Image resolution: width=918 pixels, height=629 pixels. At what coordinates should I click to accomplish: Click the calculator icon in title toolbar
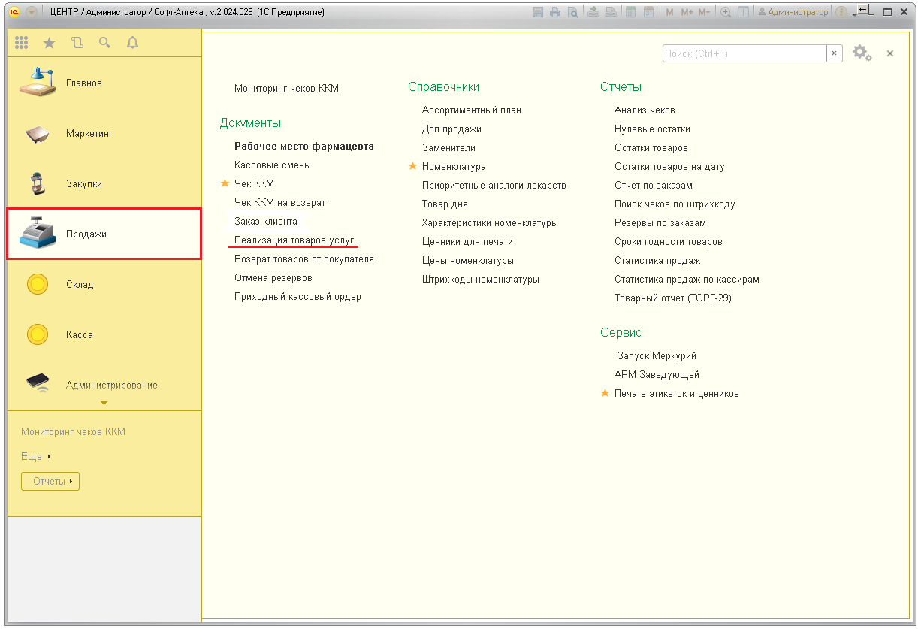point(631,12)
